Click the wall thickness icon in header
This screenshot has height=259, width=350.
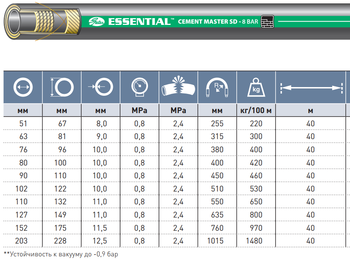101,87
